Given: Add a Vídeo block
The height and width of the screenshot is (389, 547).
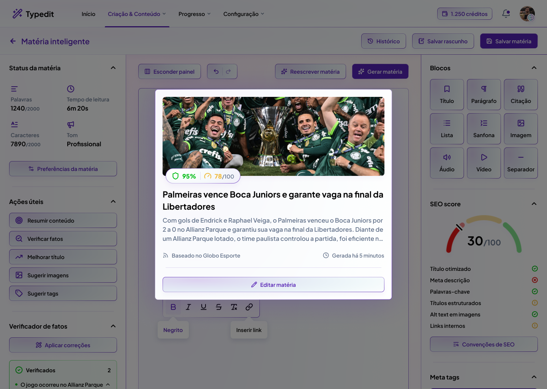Looking at the screenshot, I should click(484, 163).
